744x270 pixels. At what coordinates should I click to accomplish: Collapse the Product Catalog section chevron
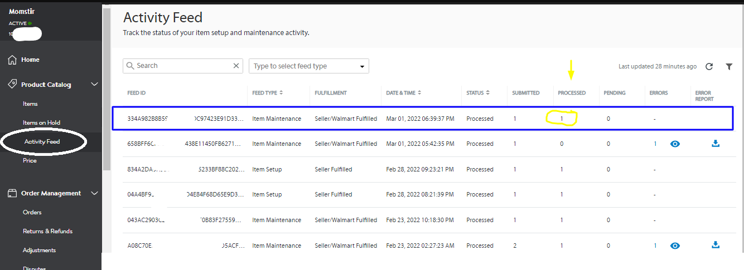pos(94,85)
